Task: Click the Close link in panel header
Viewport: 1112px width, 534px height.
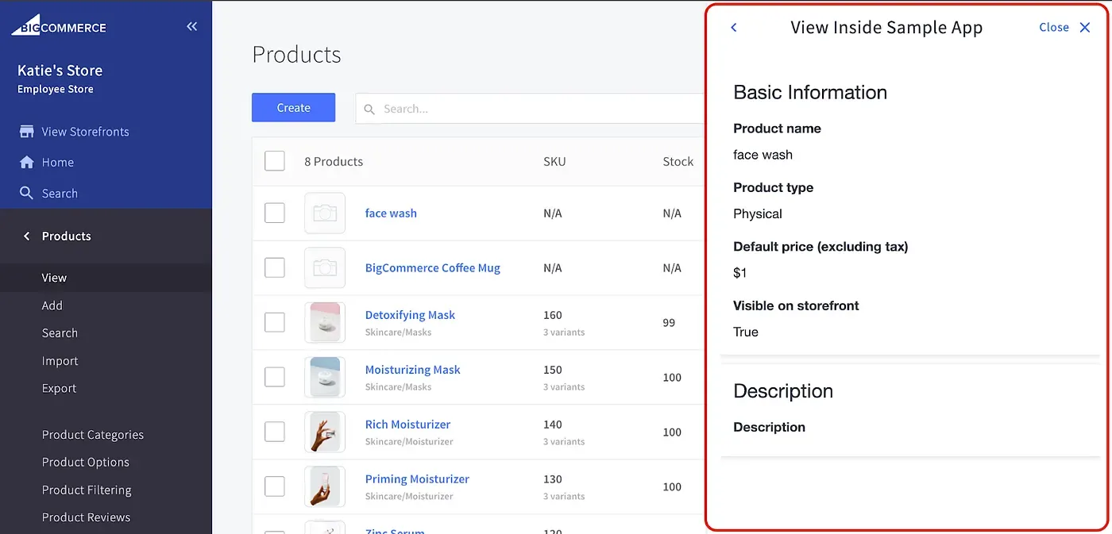Action: pyautogui.click(x=1054, y=27)
